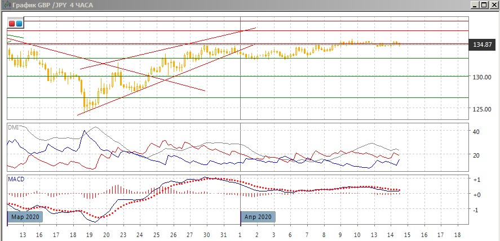Click the MACD scale value +1
500x241 pixels.
tap(476, 180)
